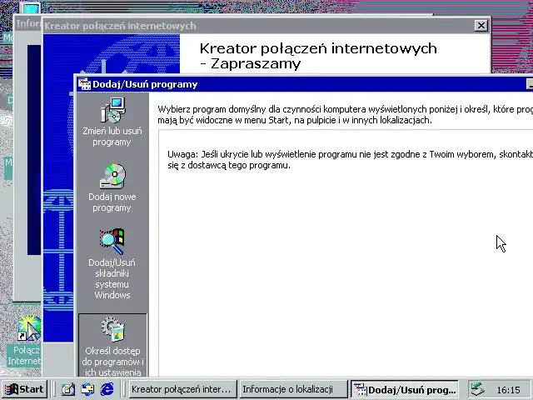This screenshot has height=400, width=533.
Task: Click Dodaj/Usuń programy taskbar button
Action: coord(405,389)
